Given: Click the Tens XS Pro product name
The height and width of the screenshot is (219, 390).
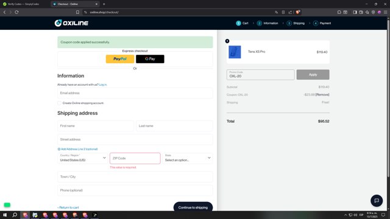Looking at the screenshot, I should [x=257, y=52].
